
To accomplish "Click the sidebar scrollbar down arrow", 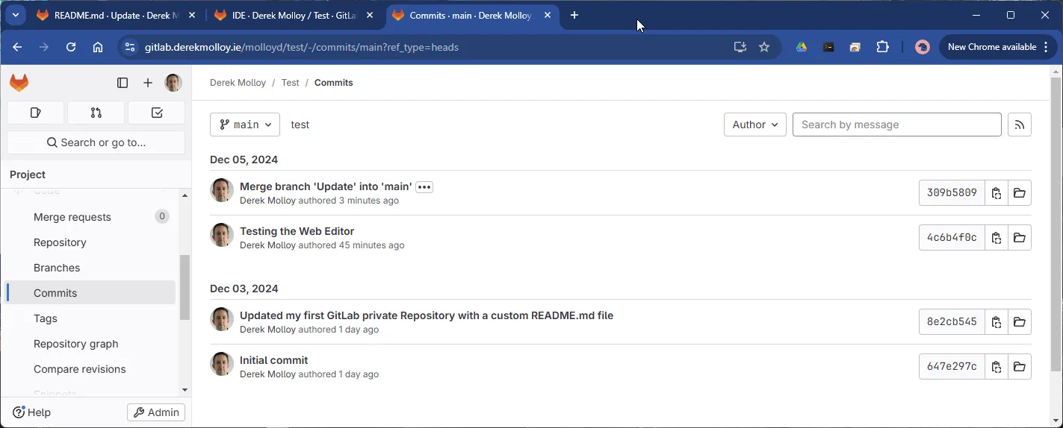I will click(x=185, y=390).
